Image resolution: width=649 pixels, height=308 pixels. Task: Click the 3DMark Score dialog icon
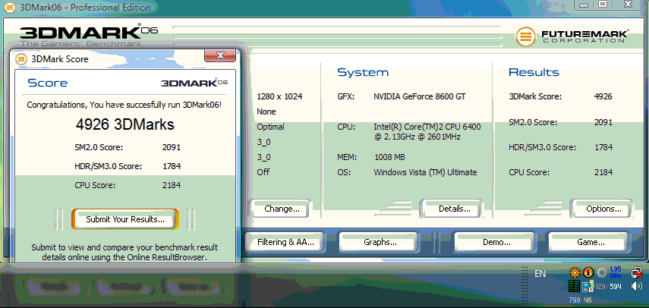pyautogui.click(x=20, y=58)
